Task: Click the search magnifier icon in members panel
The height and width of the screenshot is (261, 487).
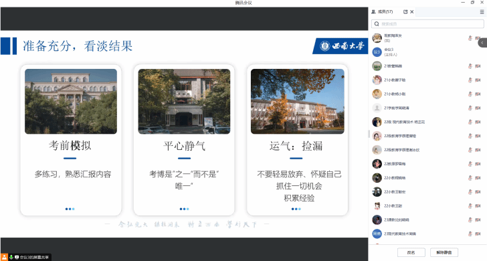Action: (377, 24)
